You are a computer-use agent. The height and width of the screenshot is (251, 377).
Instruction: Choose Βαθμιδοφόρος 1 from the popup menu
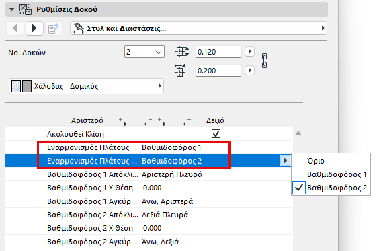(331, 174)
